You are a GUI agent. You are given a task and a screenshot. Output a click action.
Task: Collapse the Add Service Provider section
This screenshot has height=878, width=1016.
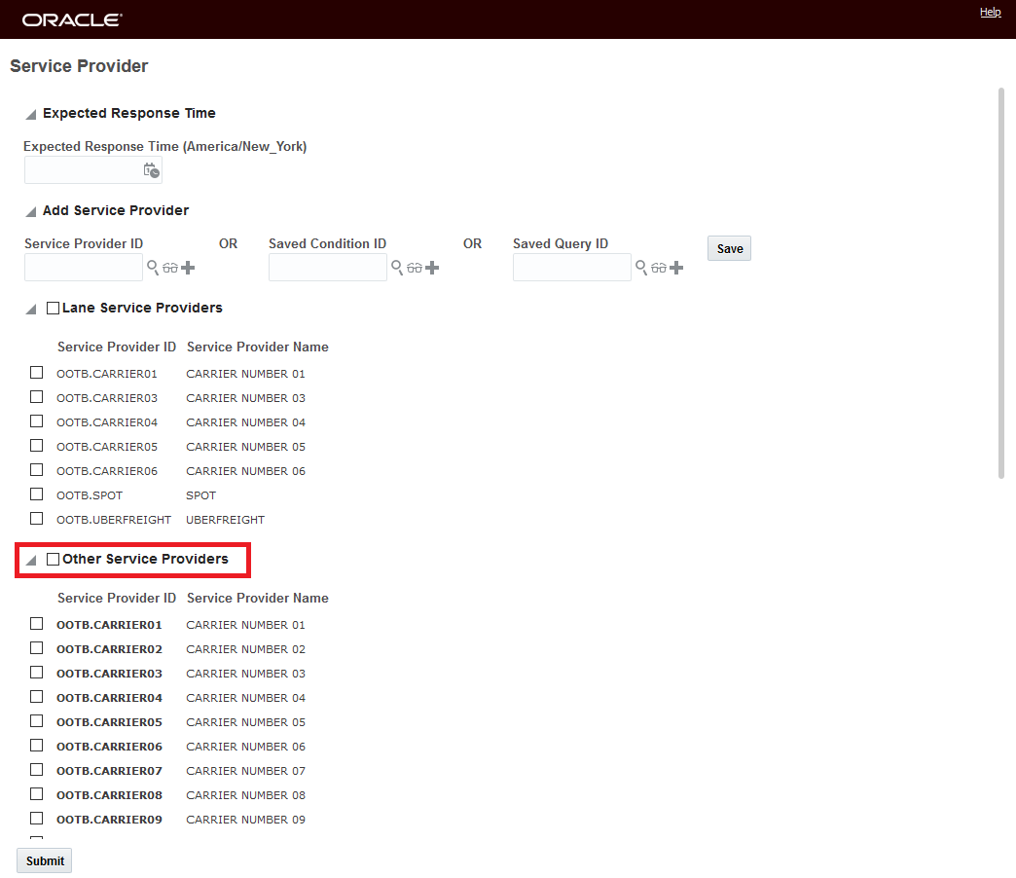tap(30, 212)
